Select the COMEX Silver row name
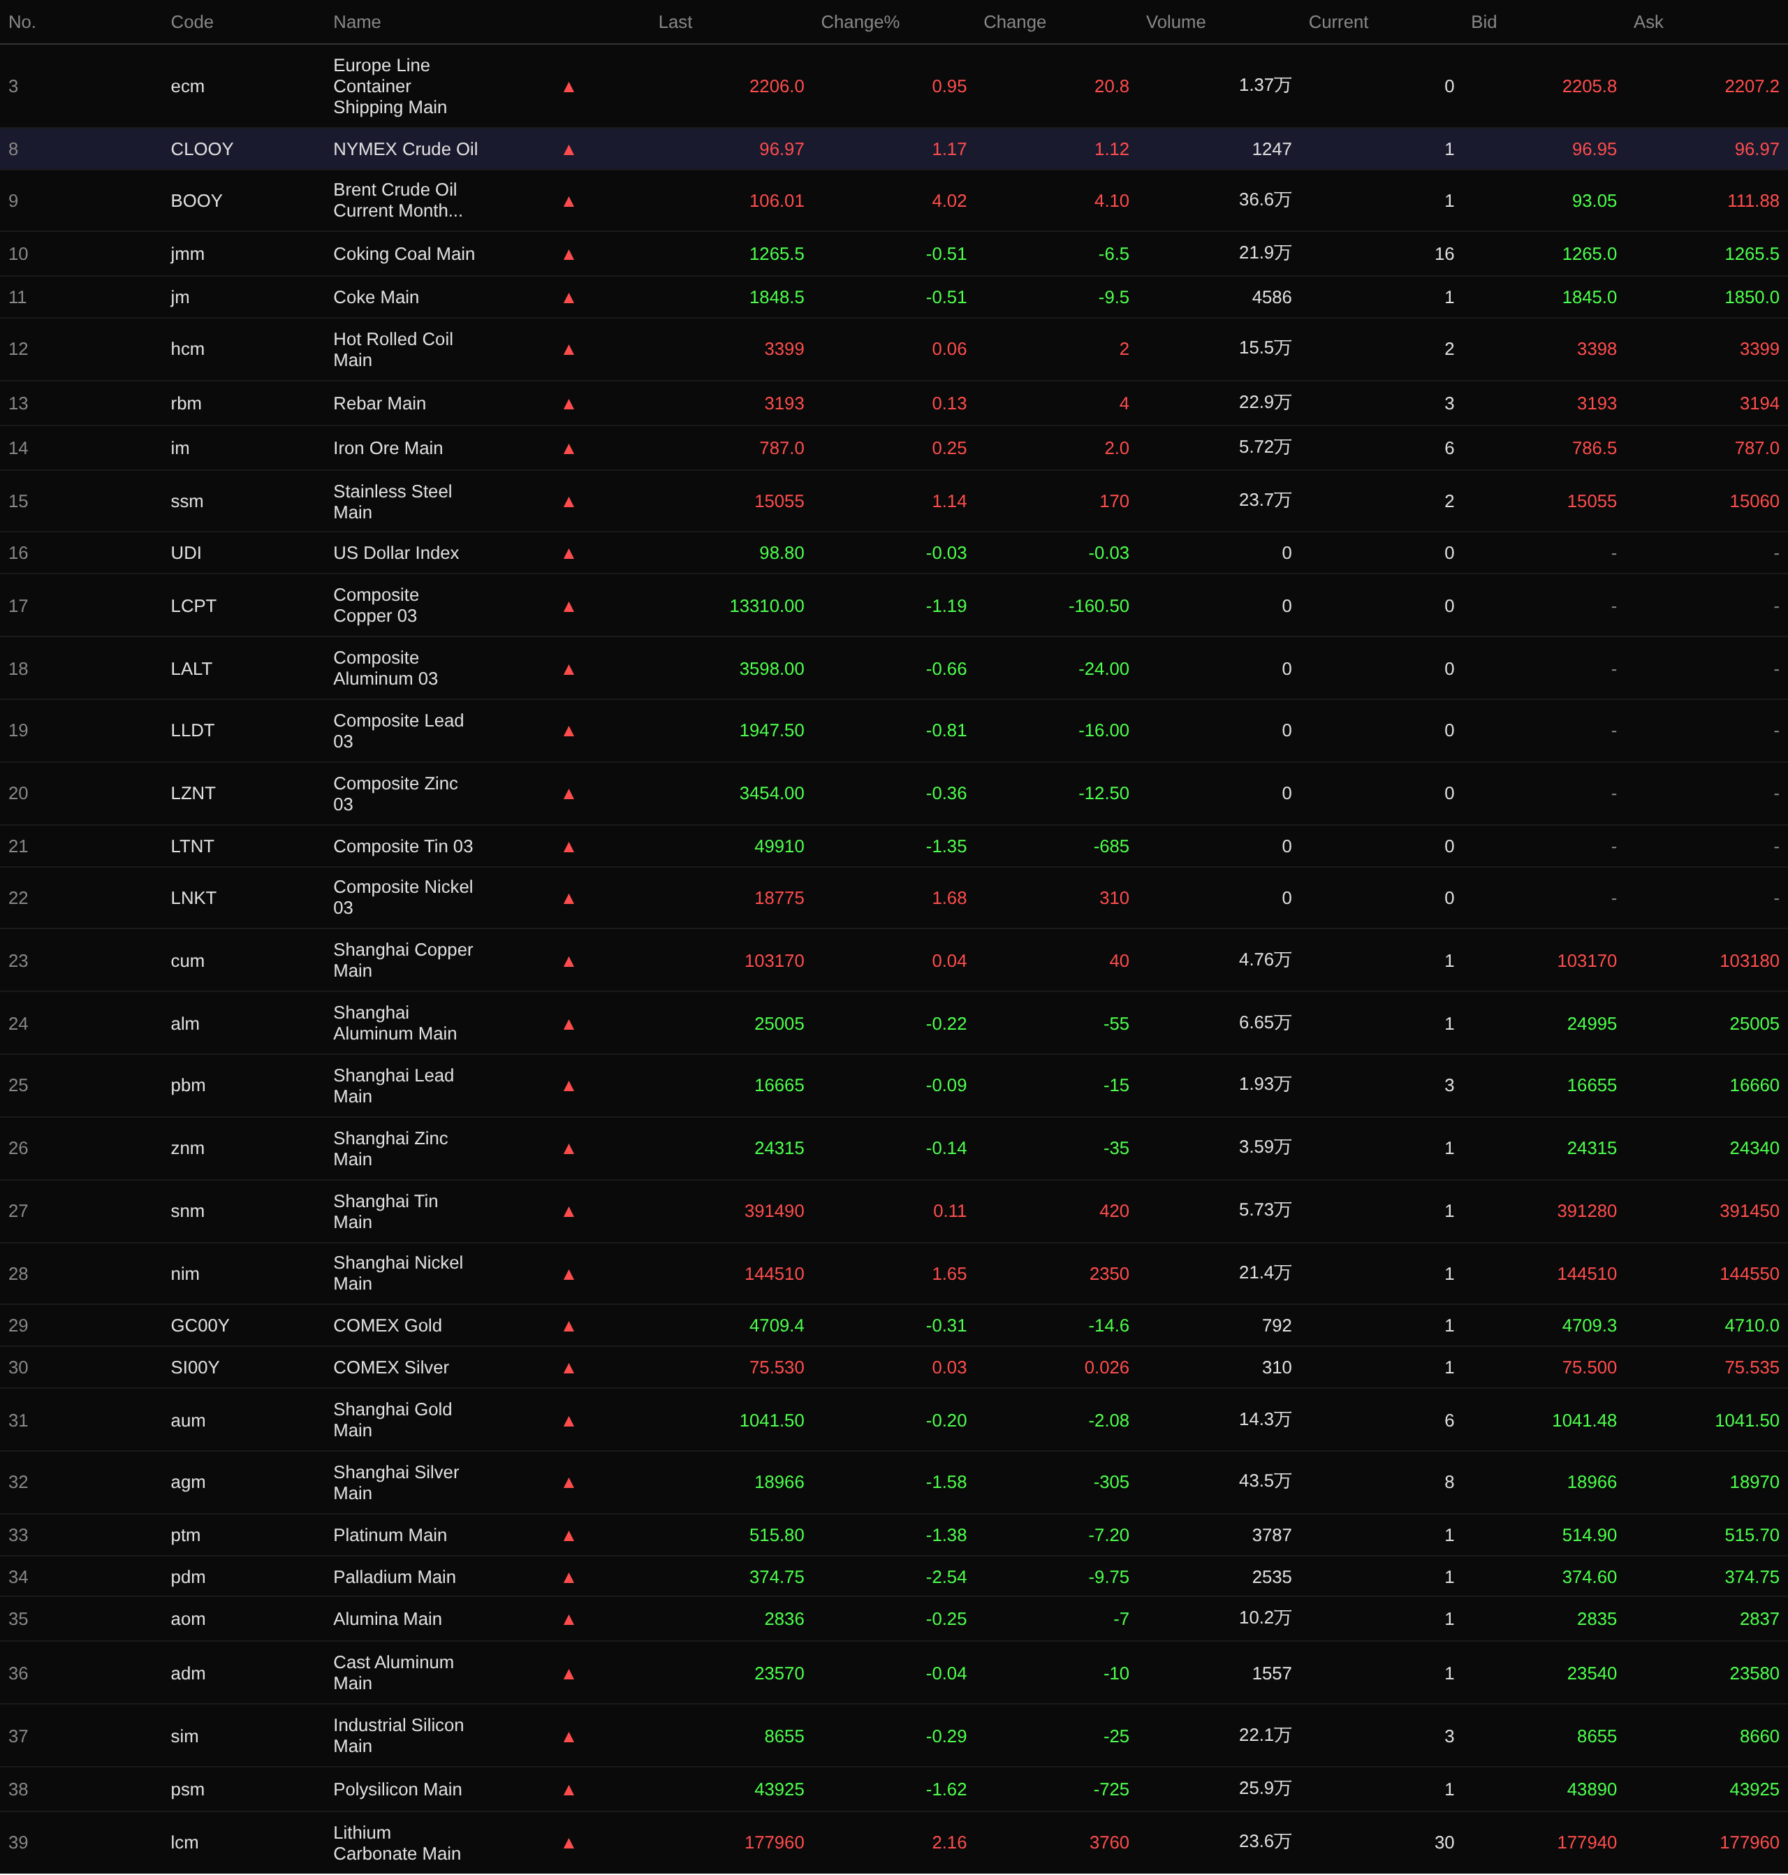The height and width of the screenshot is (1875, 1788). (390, 1367)
